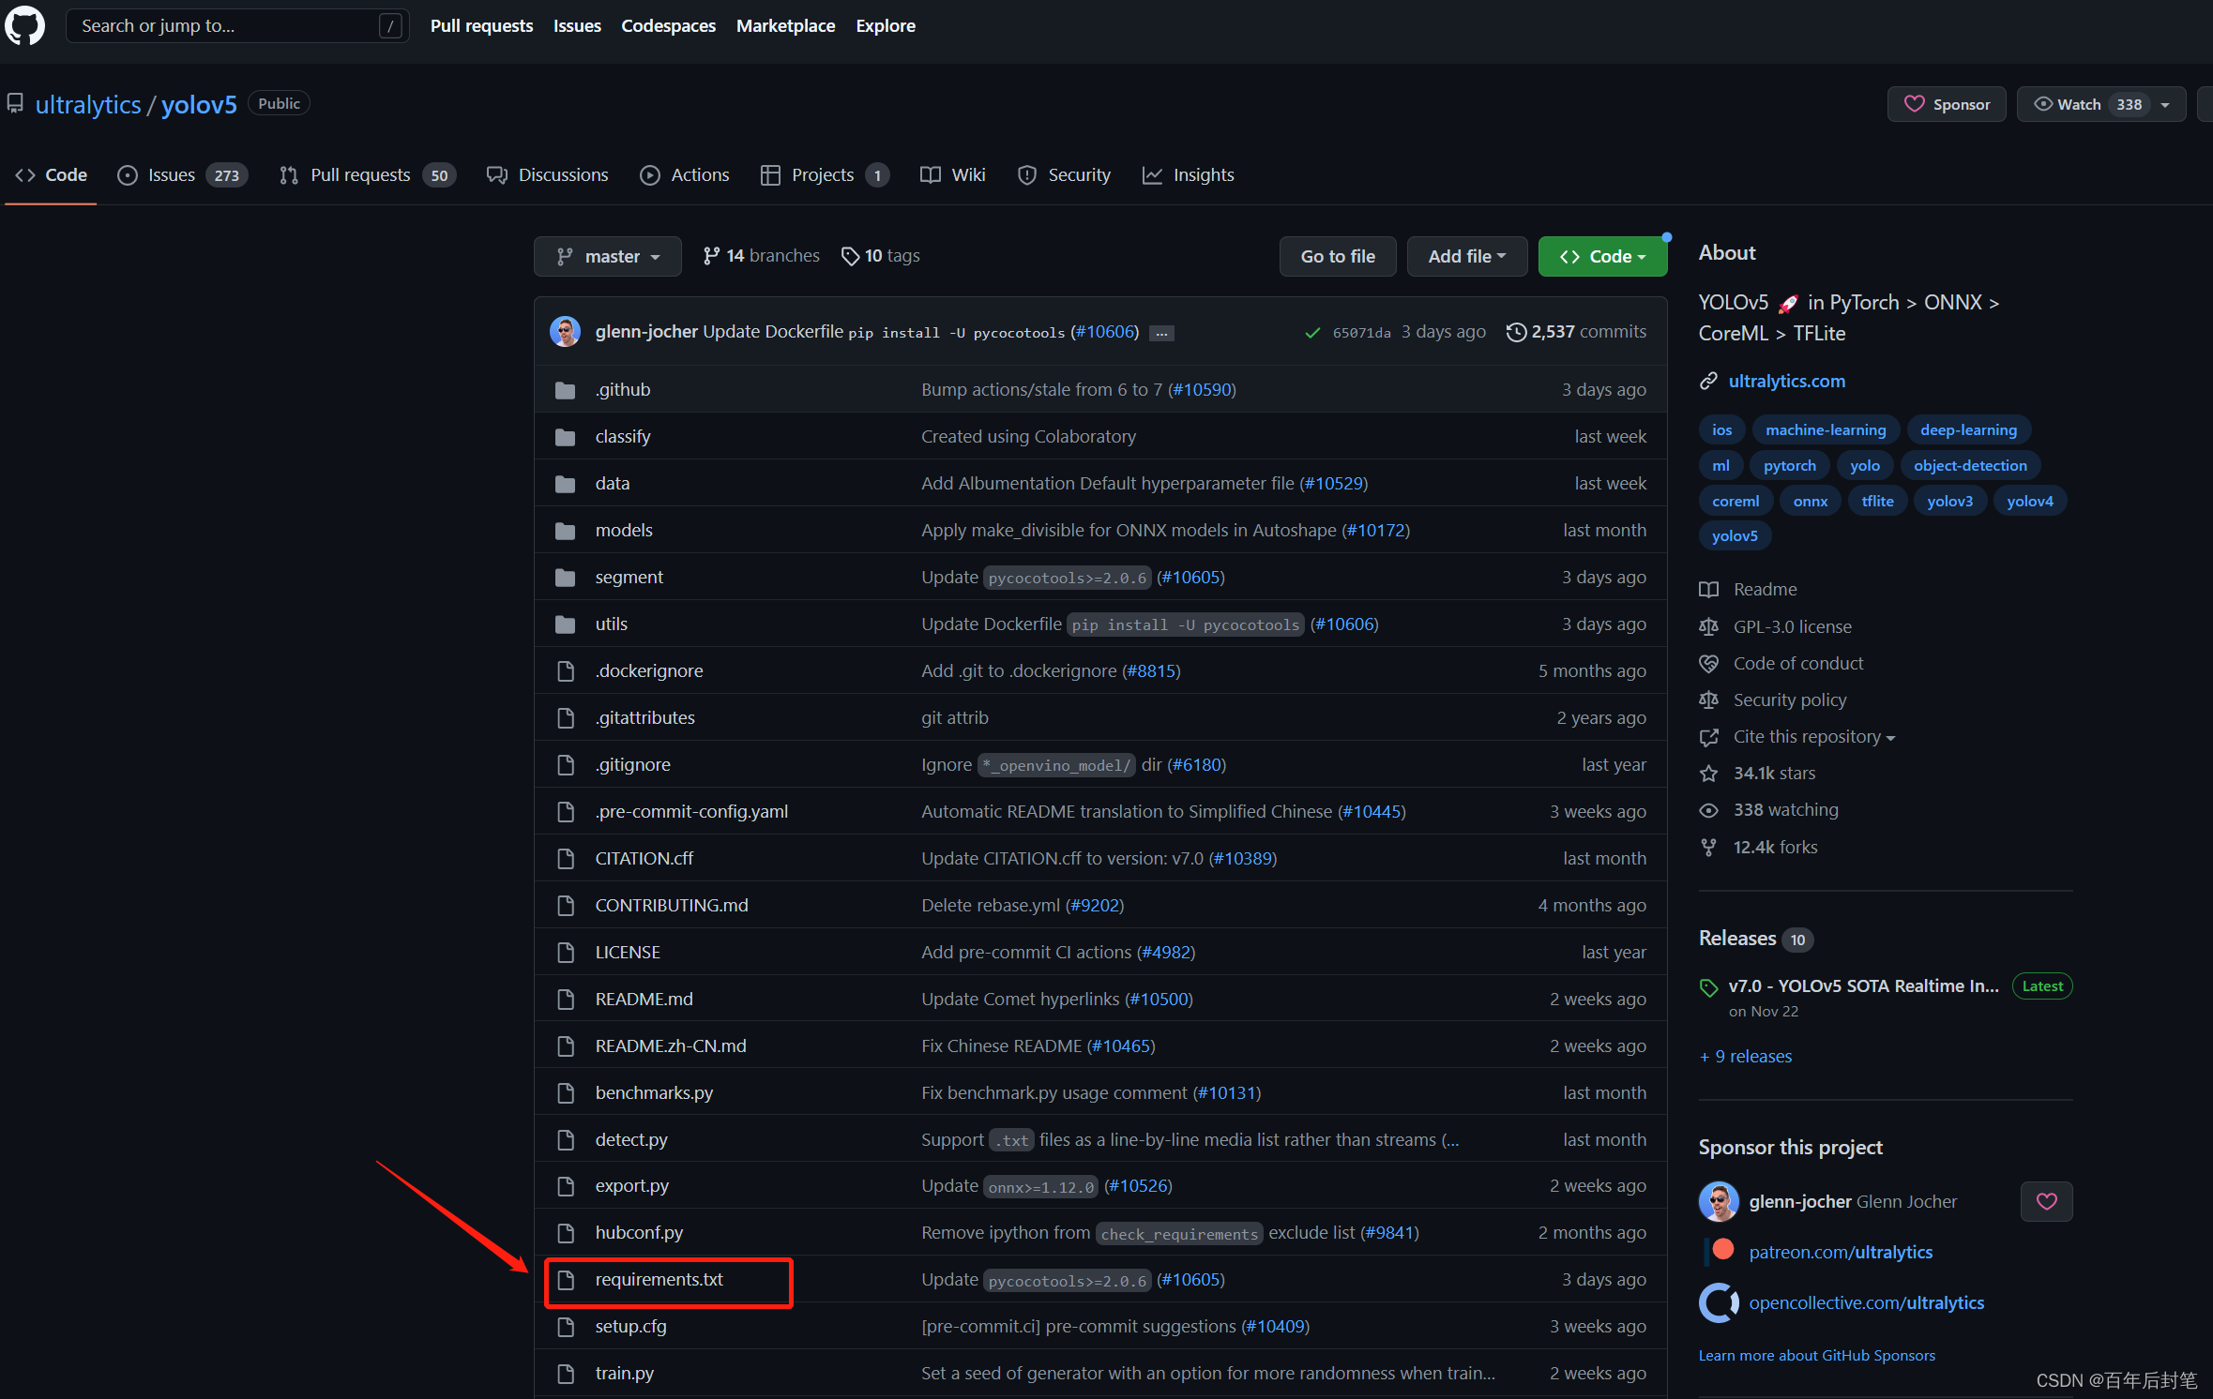Open the Insights tab
Viewport: 2213px width, 1399px height.
(1188, 175)
